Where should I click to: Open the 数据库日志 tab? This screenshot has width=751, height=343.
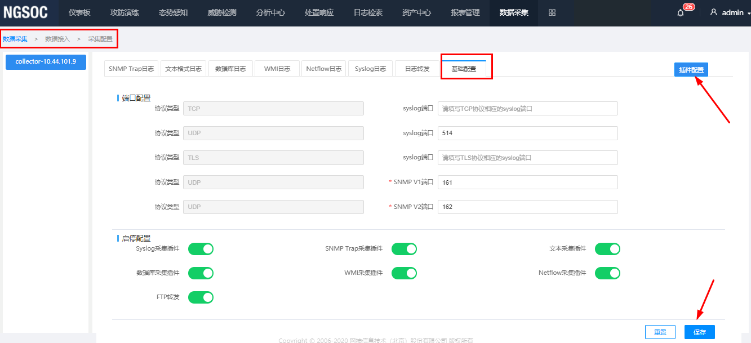pyautogui.click(x=230, y=68)
